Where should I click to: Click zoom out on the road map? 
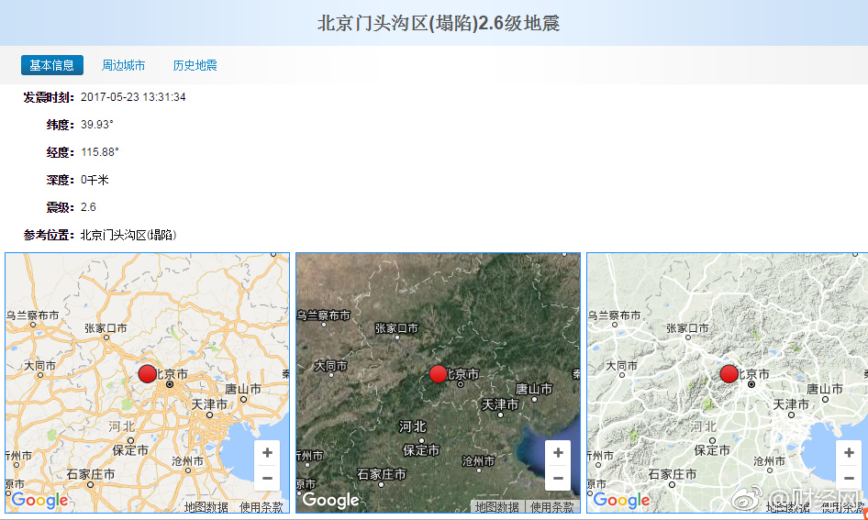(267, 478)
